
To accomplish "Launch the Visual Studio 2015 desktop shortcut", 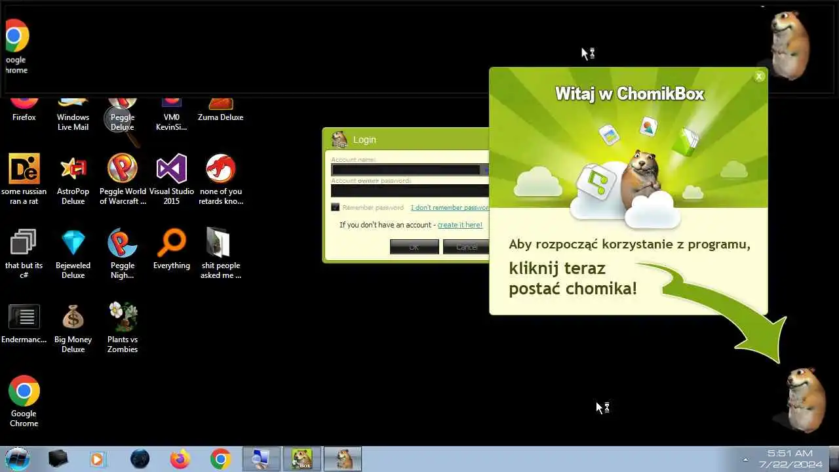I will pos(172,179).
